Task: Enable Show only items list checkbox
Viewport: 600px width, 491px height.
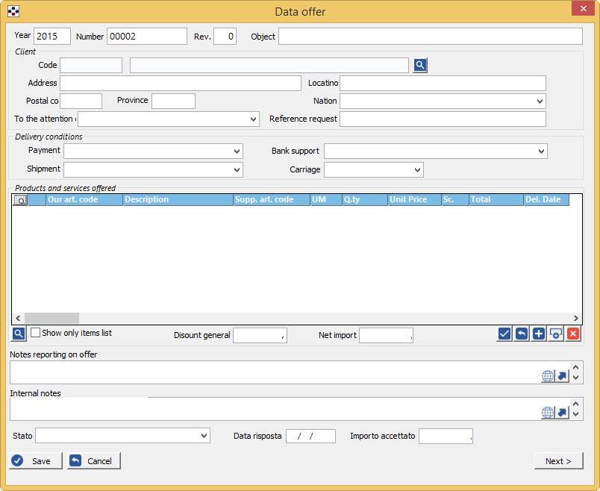Action: pyautogui.click(x=36, y=333)
